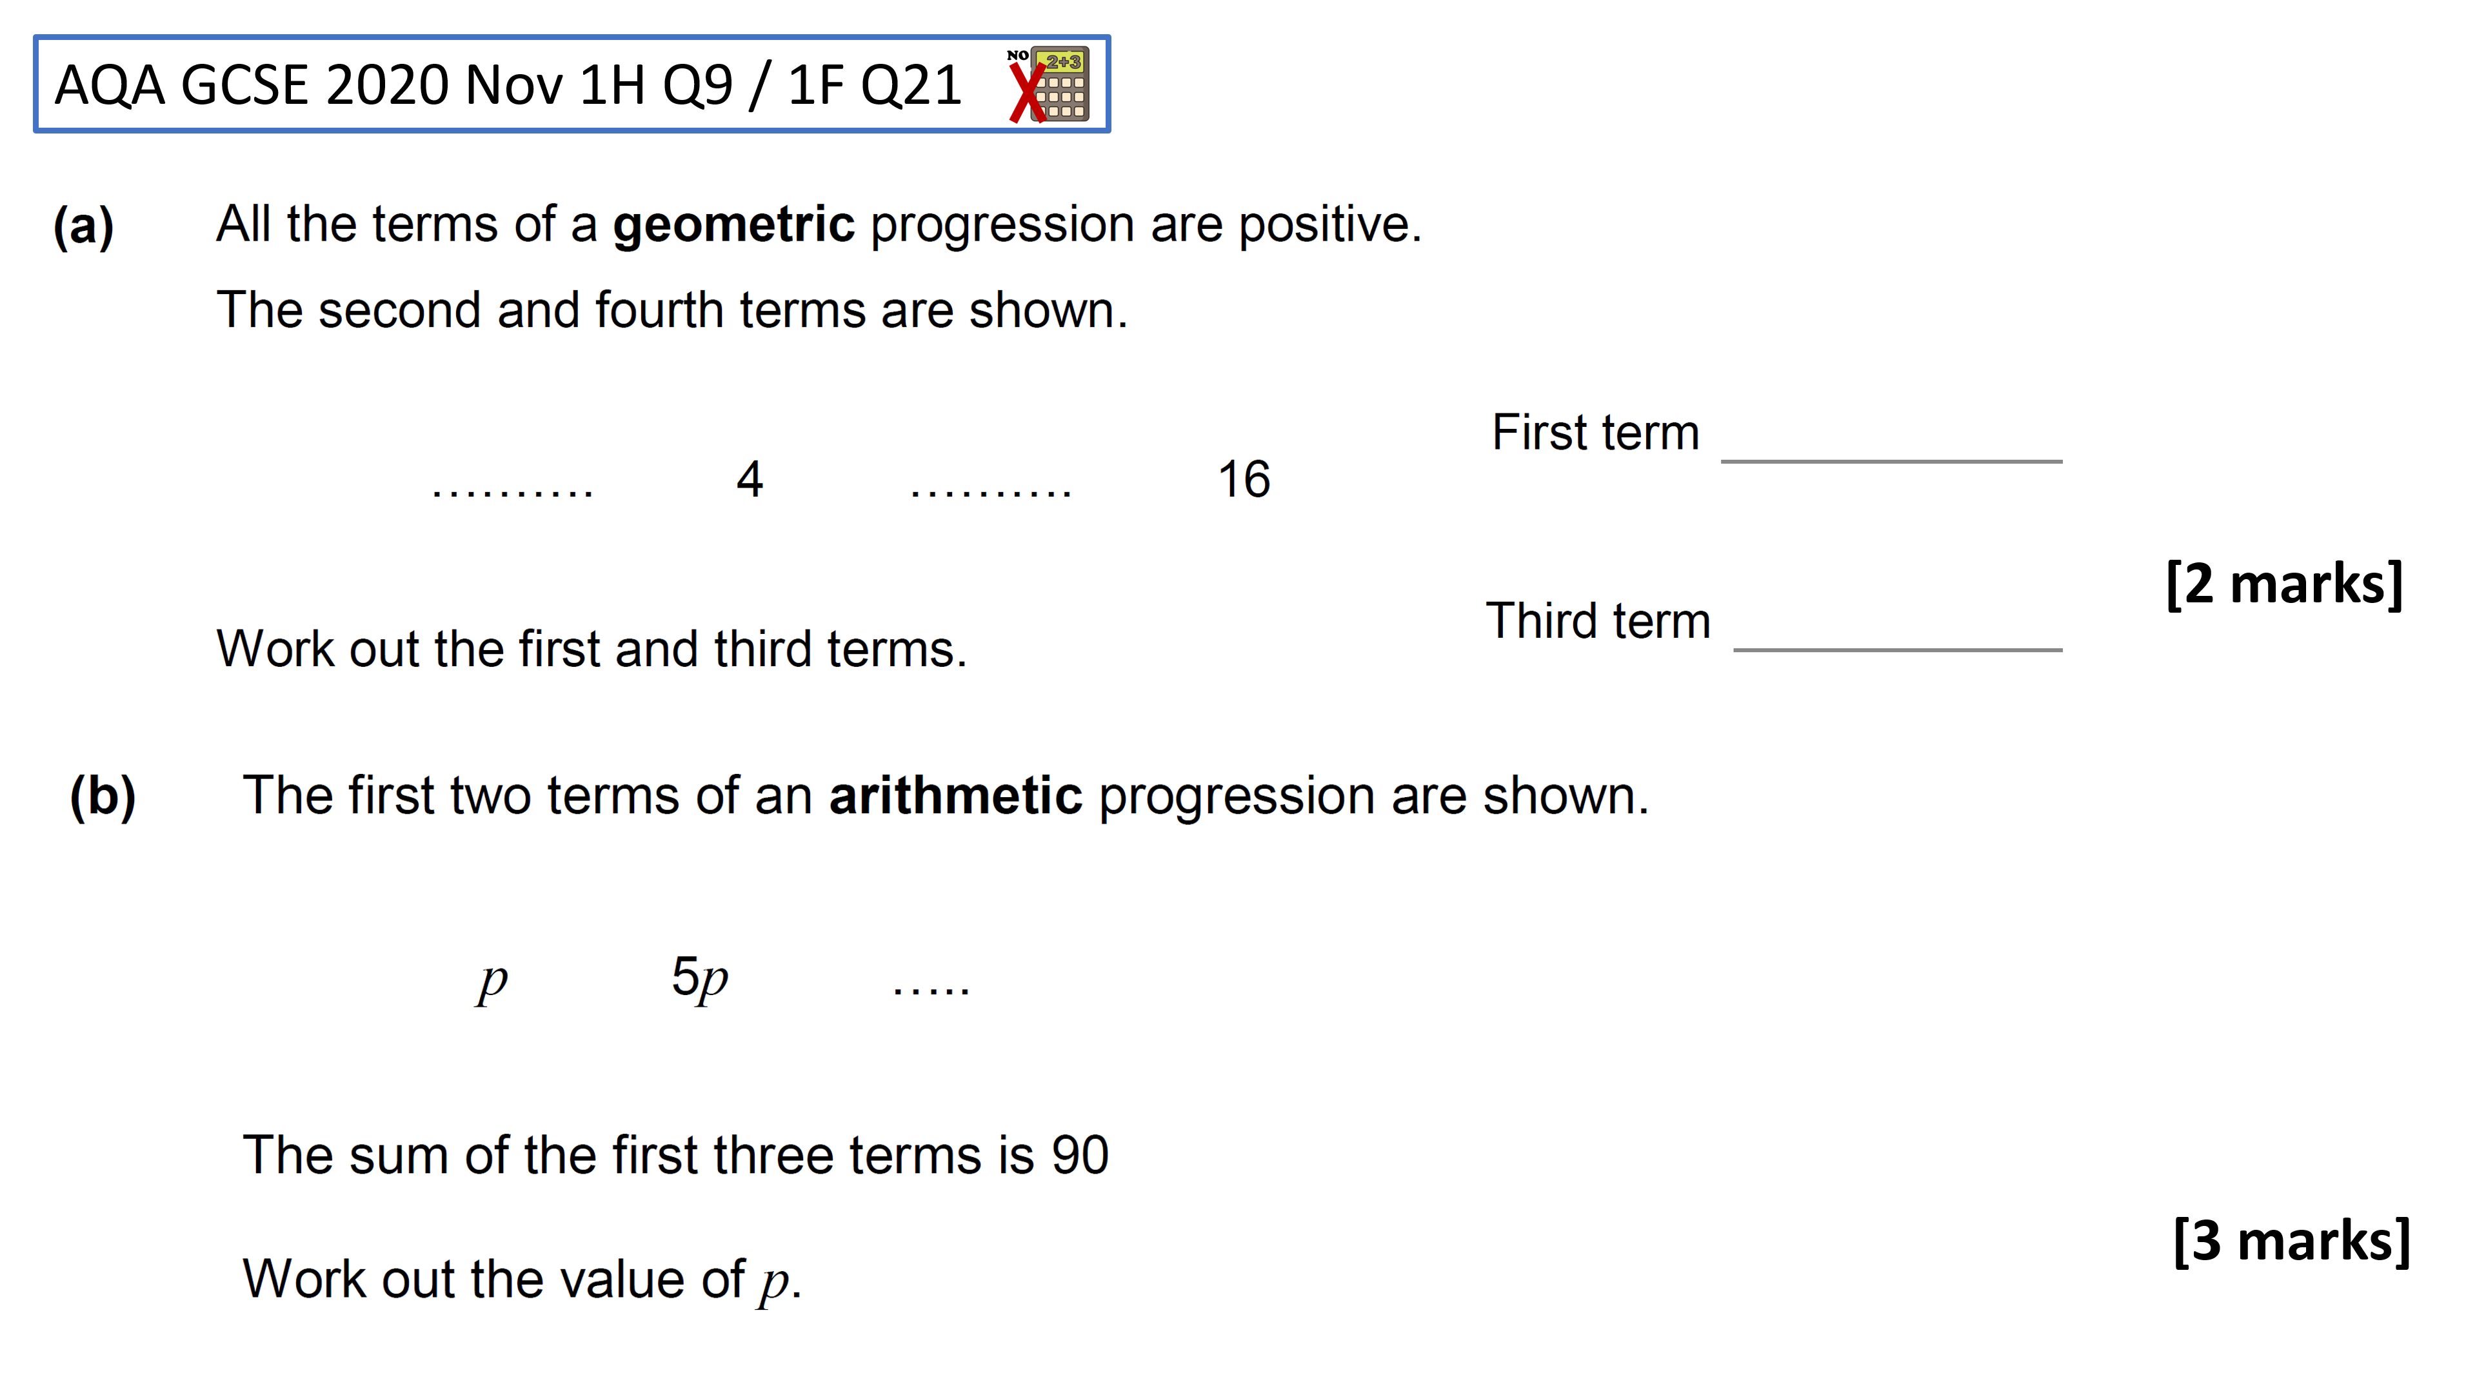The width and height of the screenshot is (2477, 1393).
Task: Click the bold word geometric
Action: click(x=733, y=225)
